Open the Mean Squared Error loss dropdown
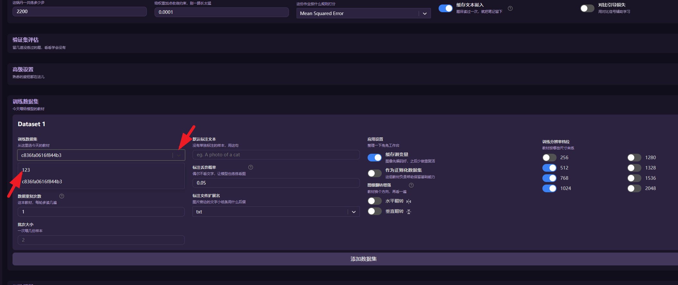Viewport: 678px width, 285px height. click(x=363, y=13)
